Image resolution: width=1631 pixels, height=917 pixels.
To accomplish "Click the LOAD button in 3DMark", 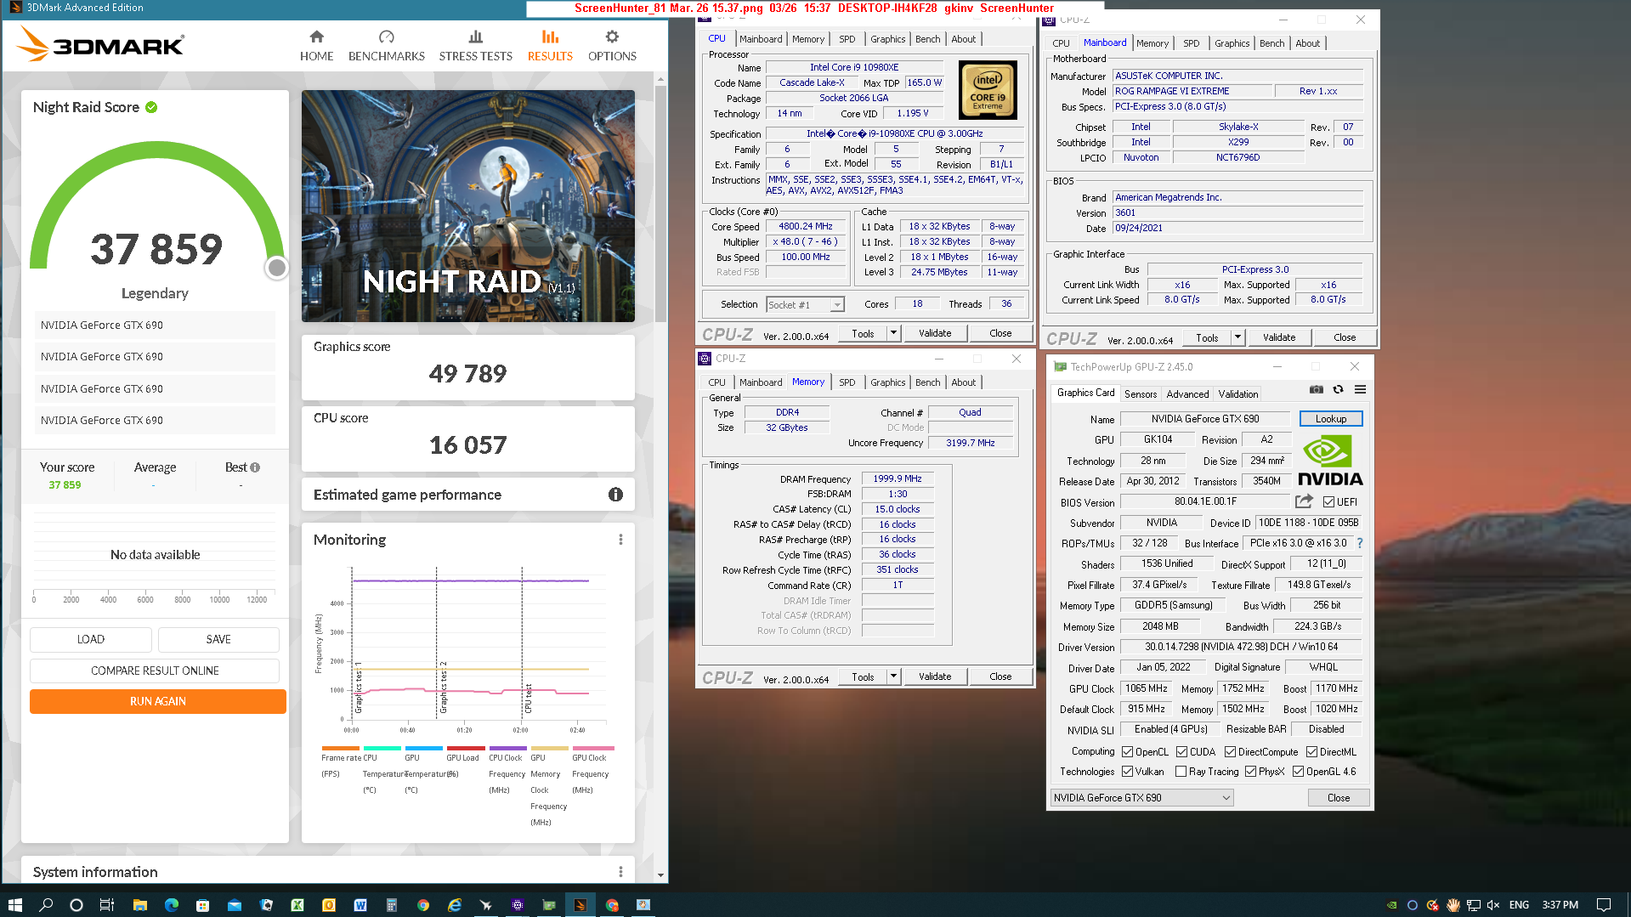I will (x=91, y=639).
